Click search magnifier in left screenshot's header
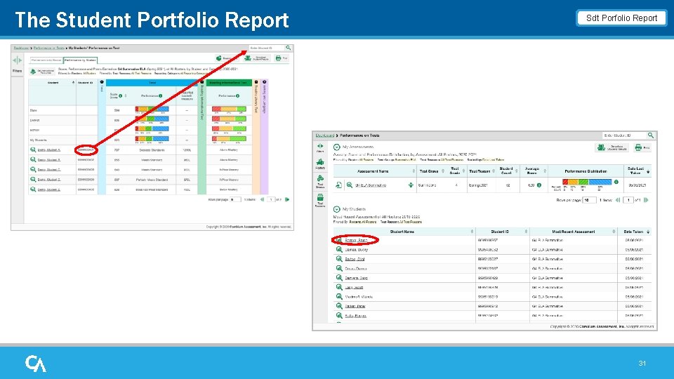This screenshot has height=379, width=674. click(x=289, y=48)
